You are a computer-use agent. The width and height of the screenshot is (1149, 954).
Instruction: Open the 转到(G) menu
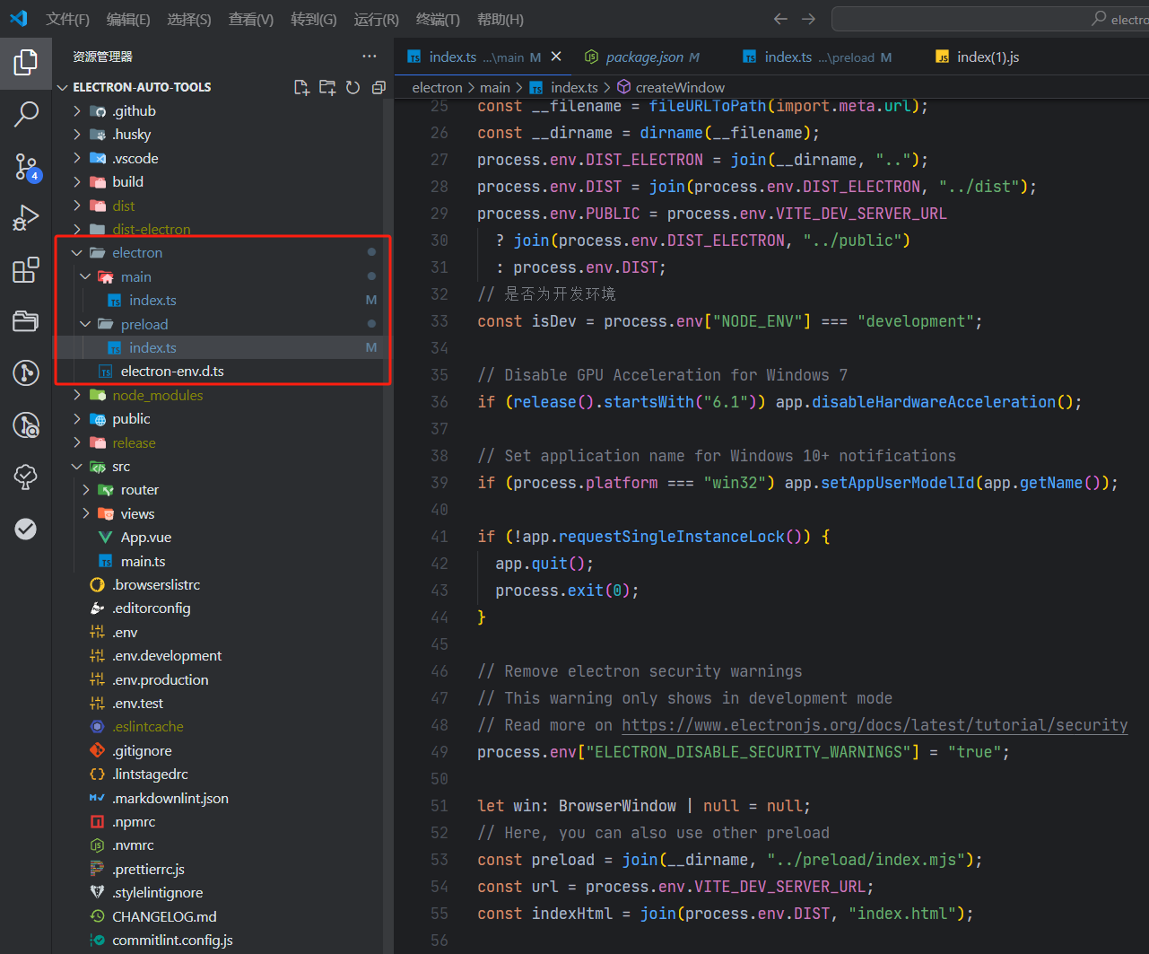[x=314, y=19]
